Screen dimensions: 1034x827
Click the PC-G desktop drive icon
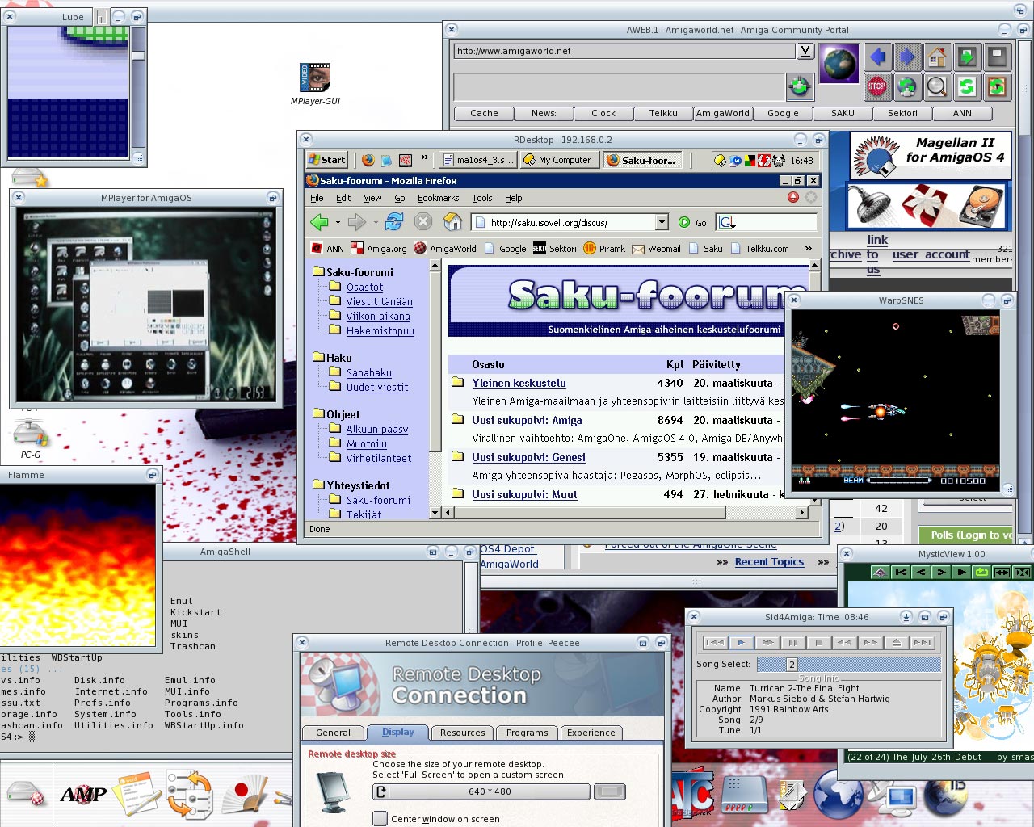[31, 439]
